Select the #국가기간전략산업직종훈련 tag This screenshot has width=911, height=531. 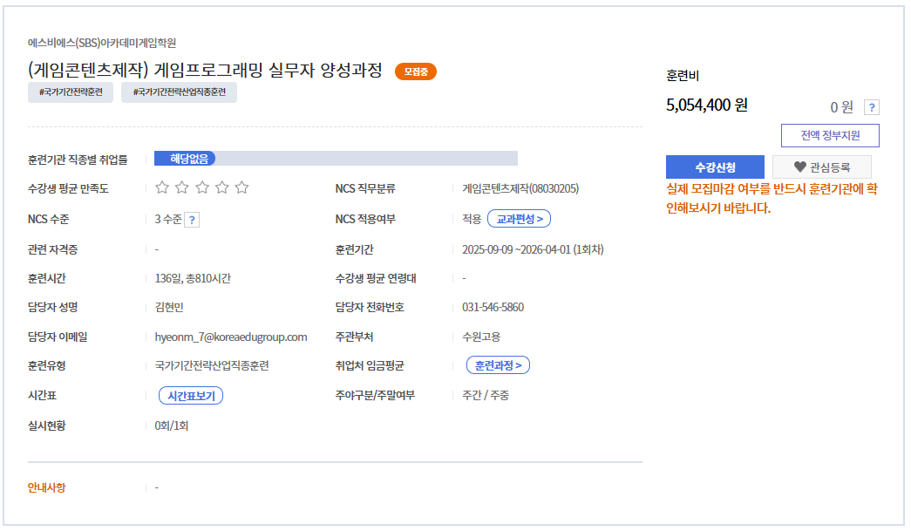coord(179,92)
